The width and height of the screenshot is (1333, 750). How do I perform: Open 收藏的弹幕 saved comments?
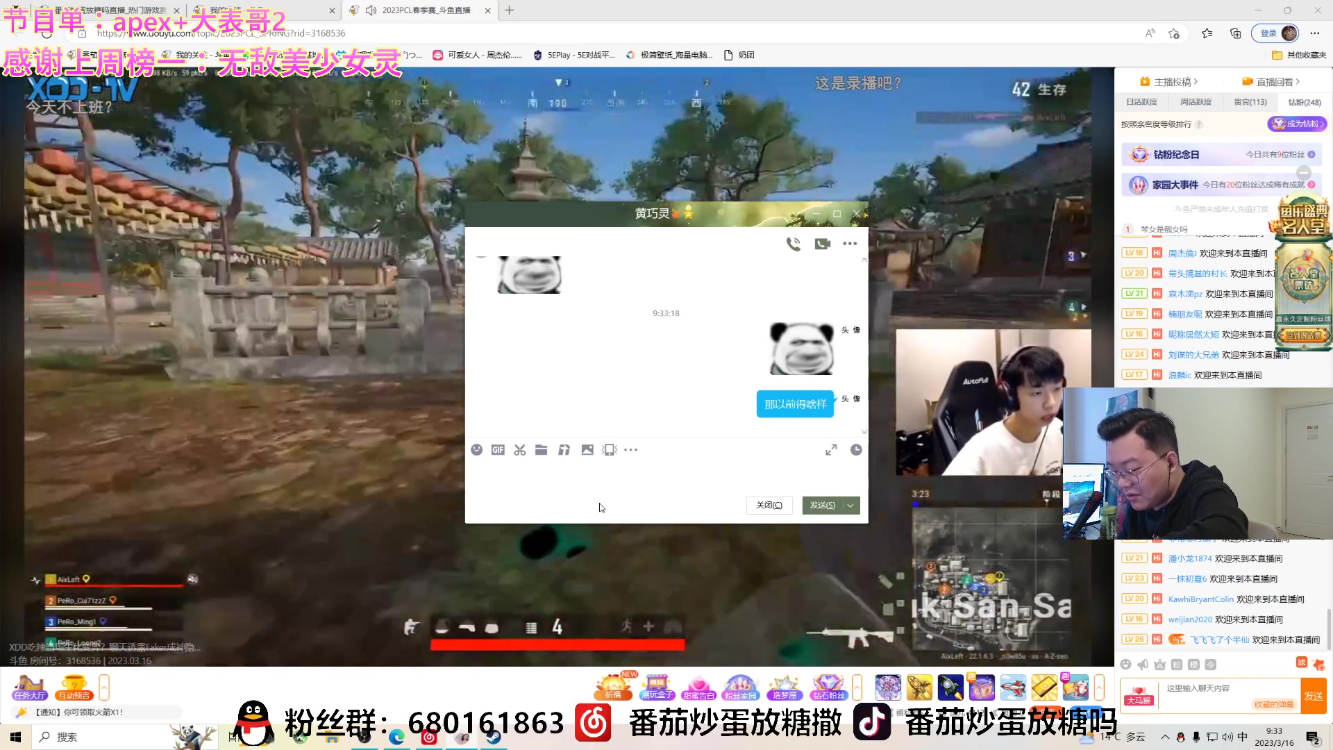pyautogui.click(x=1273, y=704)
